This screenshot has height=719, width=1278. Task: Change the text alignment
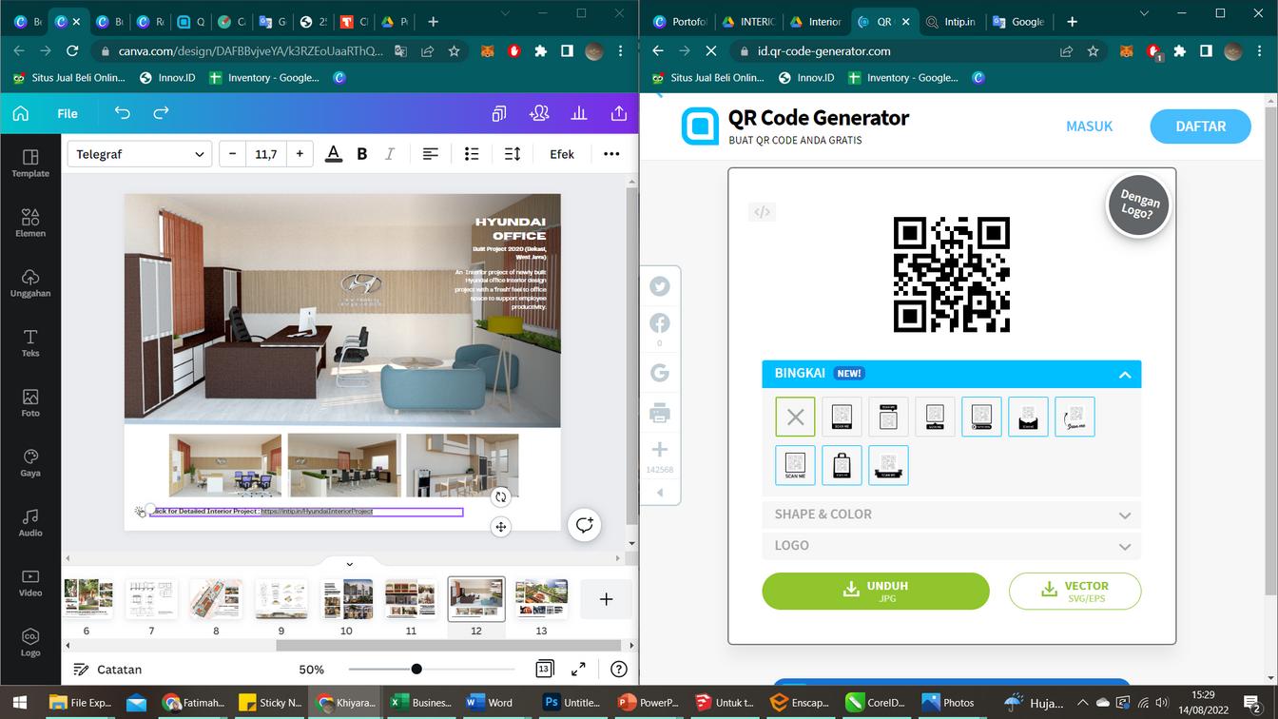click(x=431, y=154)
